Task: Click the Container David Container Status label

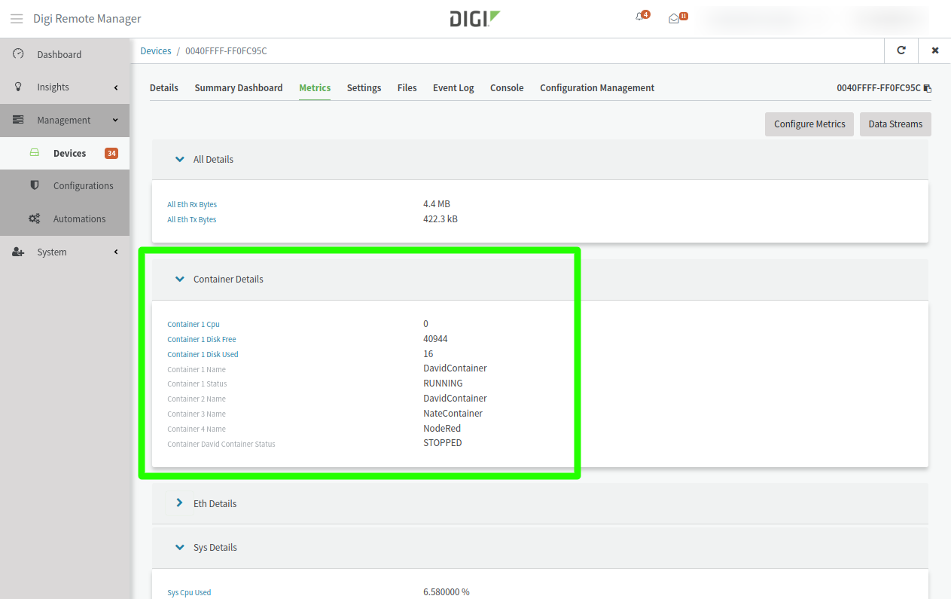Action: pyautogui.click(x=221, y=444)
